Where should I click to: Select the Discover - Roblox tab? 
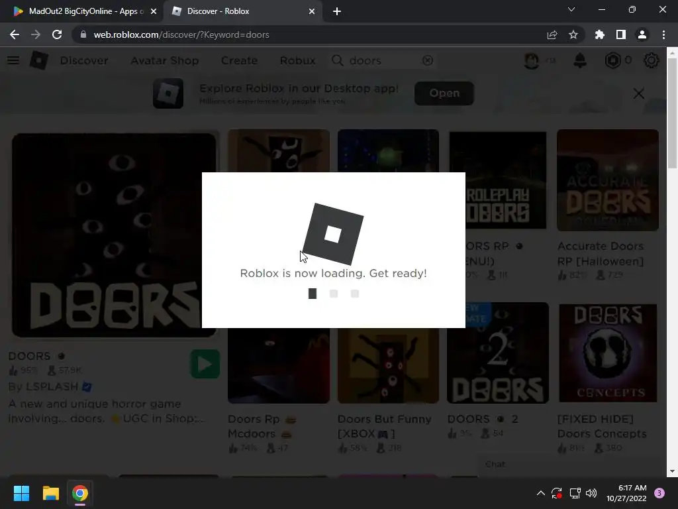coord(242,11)
